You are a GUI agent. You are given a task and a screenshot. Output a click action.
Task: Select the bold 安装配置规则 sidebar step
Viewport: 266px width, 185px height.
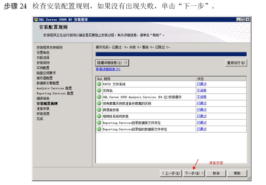(x=47, y=104)
